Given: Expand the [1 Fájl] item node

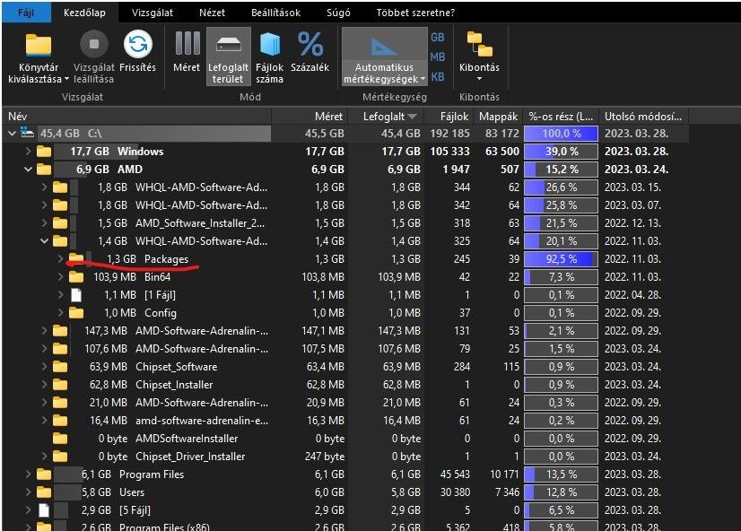Looking at the screenshot, I should click(60, 295).
